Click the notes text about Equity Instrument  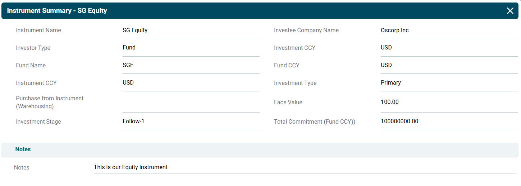click(x=131, y=167)
